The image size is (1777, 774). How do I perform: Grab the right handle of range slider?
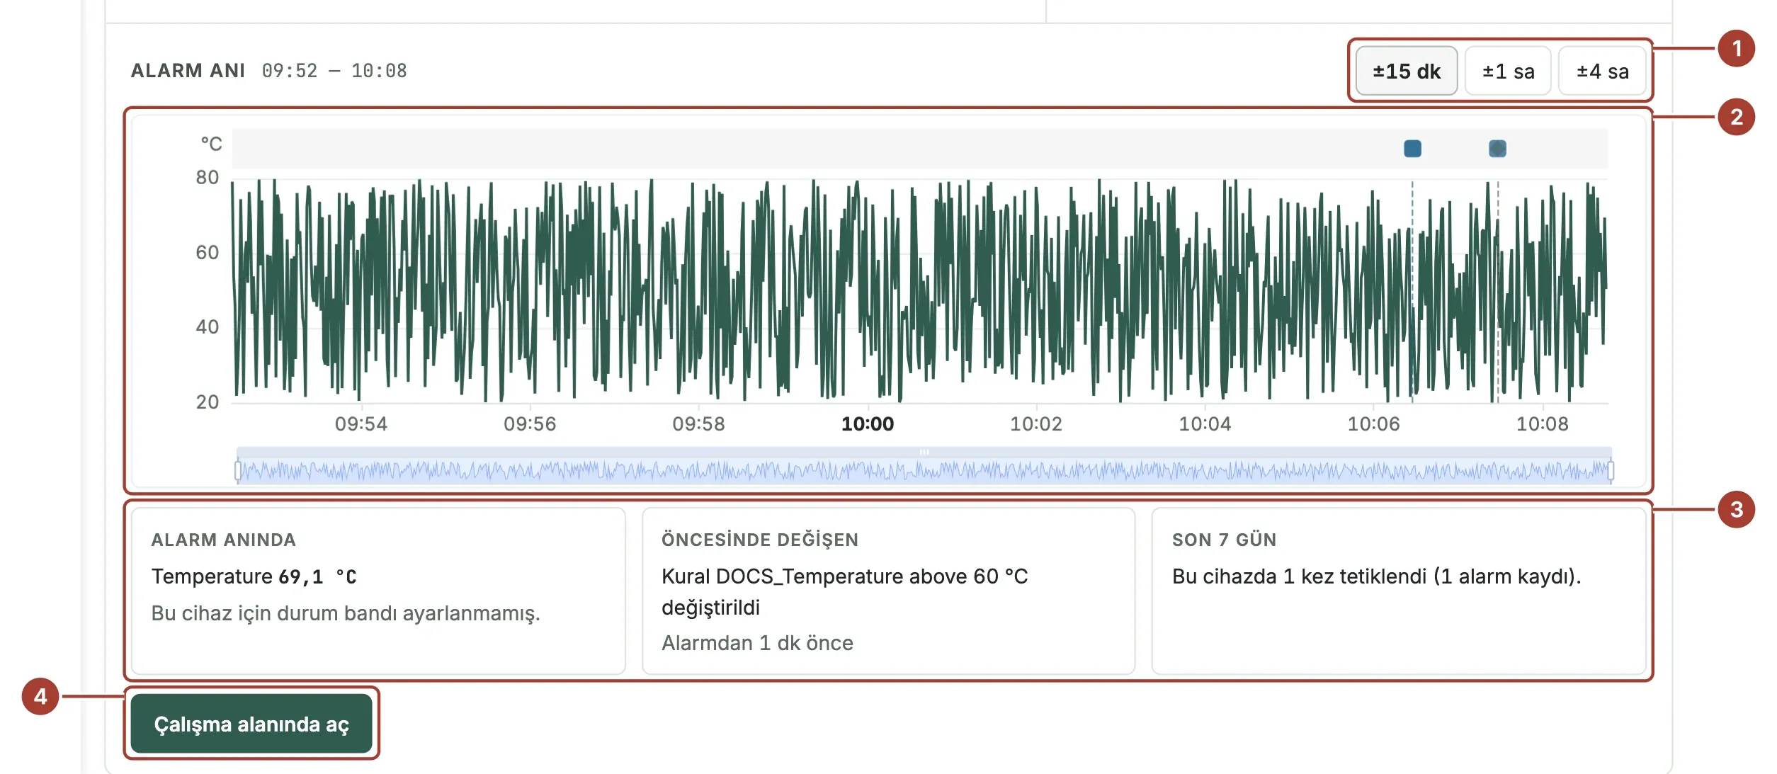click(x=1611, y=470)
